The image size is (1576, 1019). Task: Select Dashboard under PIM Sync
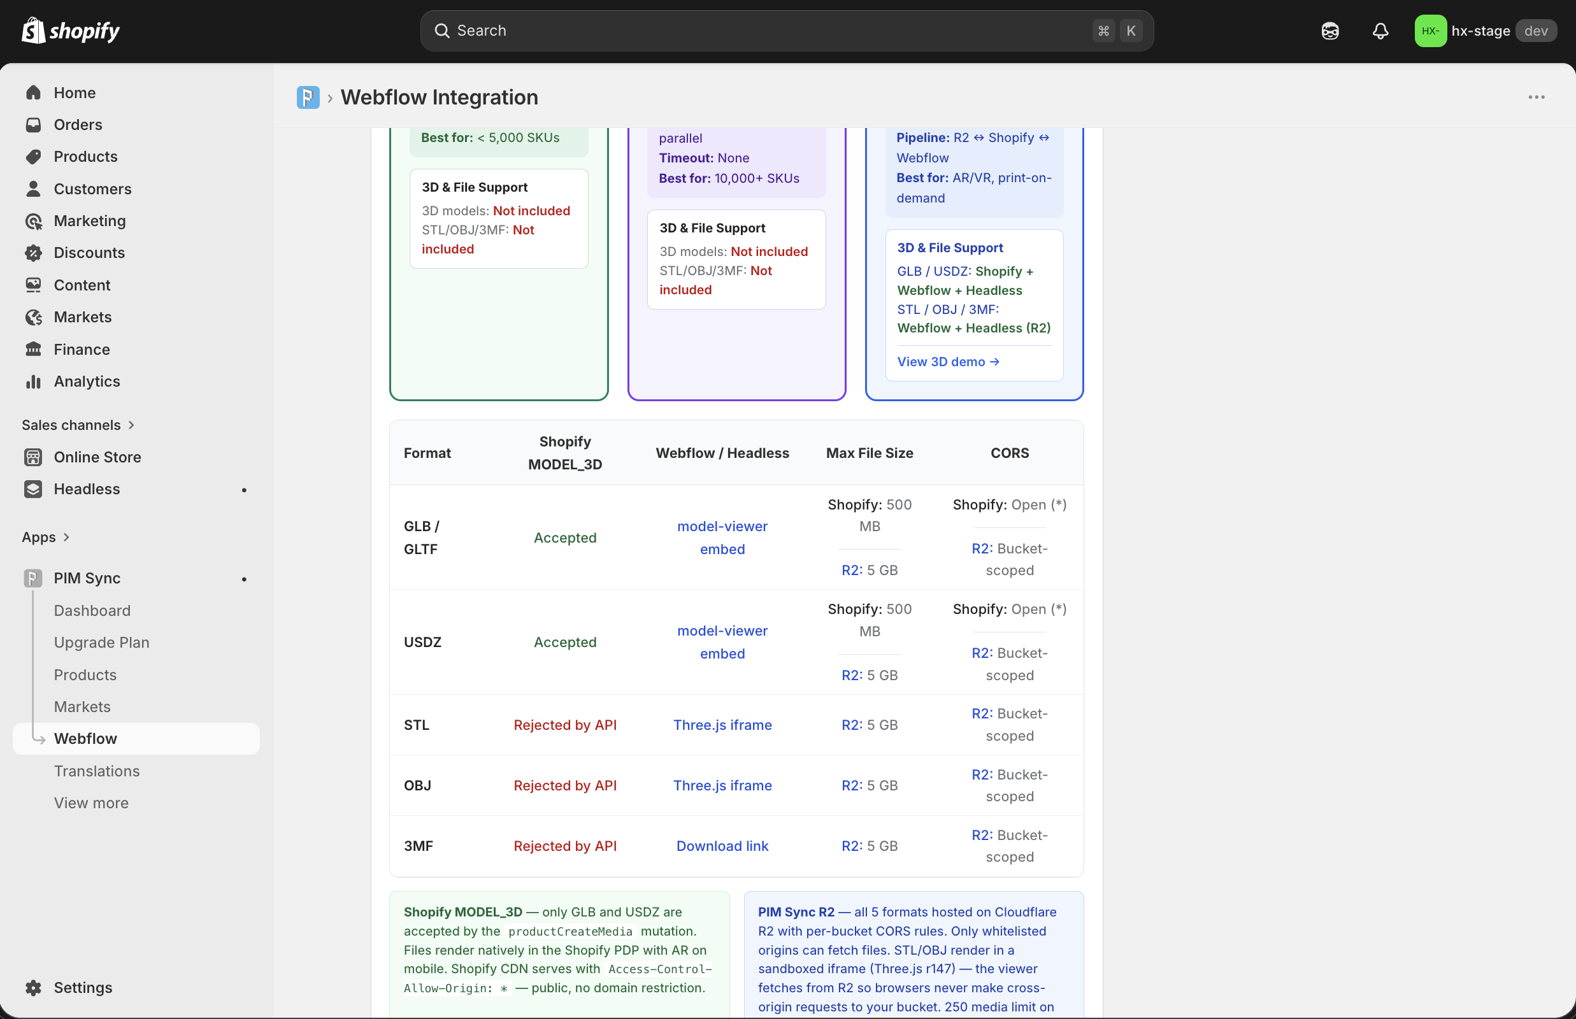tap(92, 610)
